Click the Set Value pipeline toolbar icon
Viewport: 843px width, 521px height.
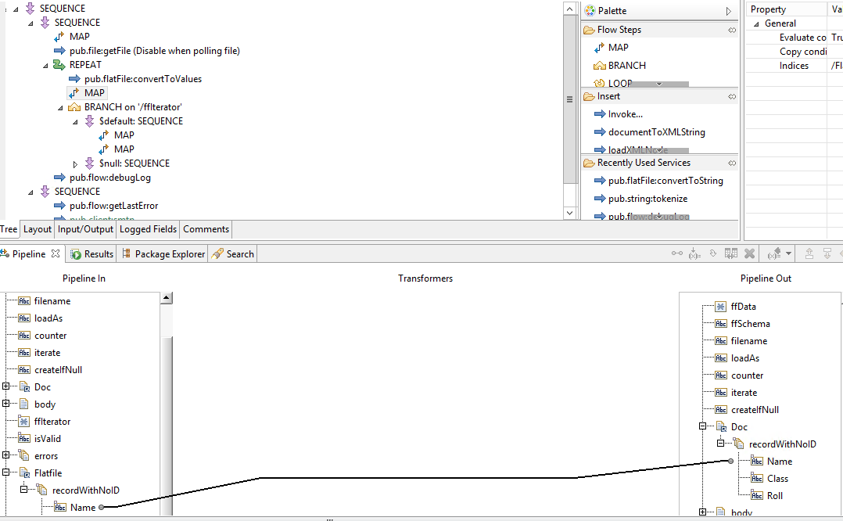(694, 253)
